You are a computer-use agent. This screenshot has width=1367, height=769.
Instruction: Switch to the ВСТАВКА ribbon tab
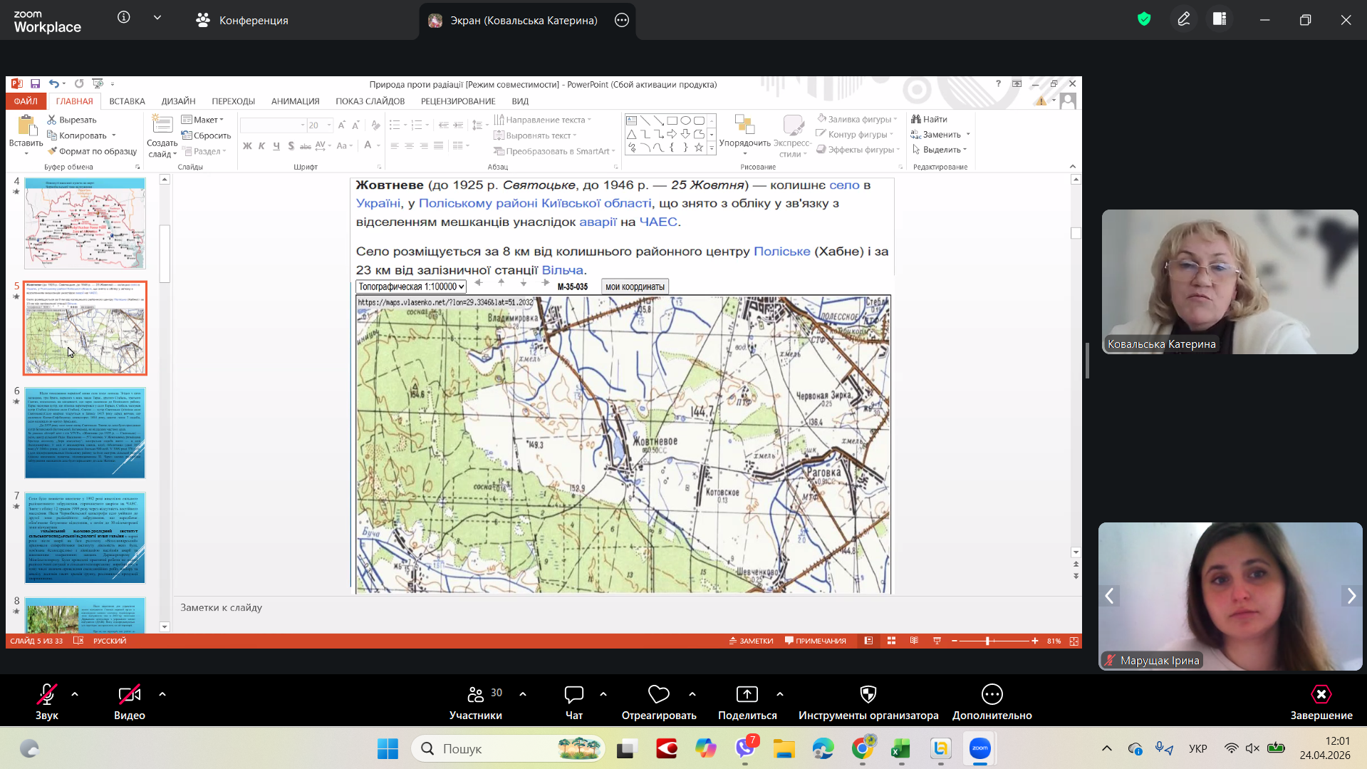[127, 101]
